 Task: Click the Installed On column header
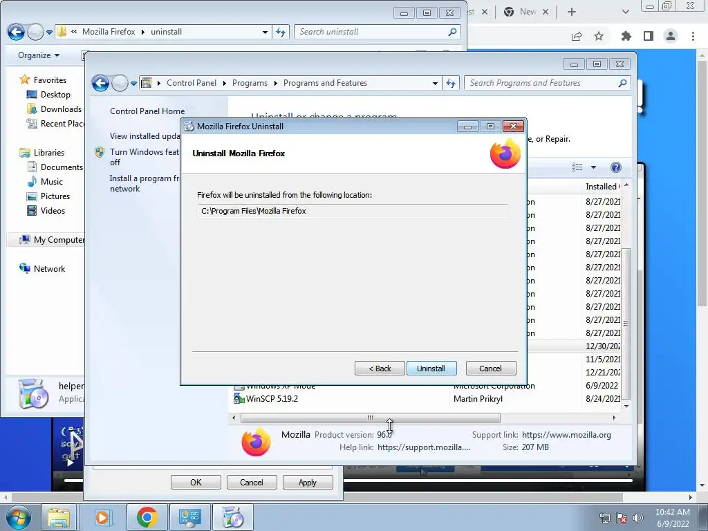click(603, 187)
